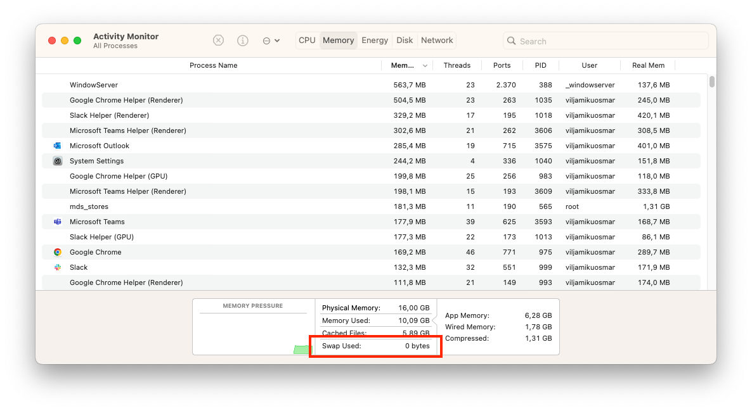
Task: Click the Google Chrome app icon
Action: pyautogui.click(x=58, y=252)
